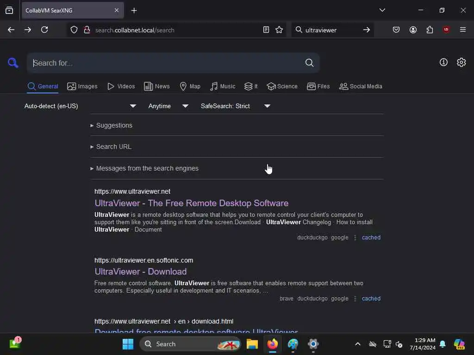Click Firefox icon in taskbar
The width and height of the screenshot is (474, 355).
pyautogui.click(x=272, y=344)
